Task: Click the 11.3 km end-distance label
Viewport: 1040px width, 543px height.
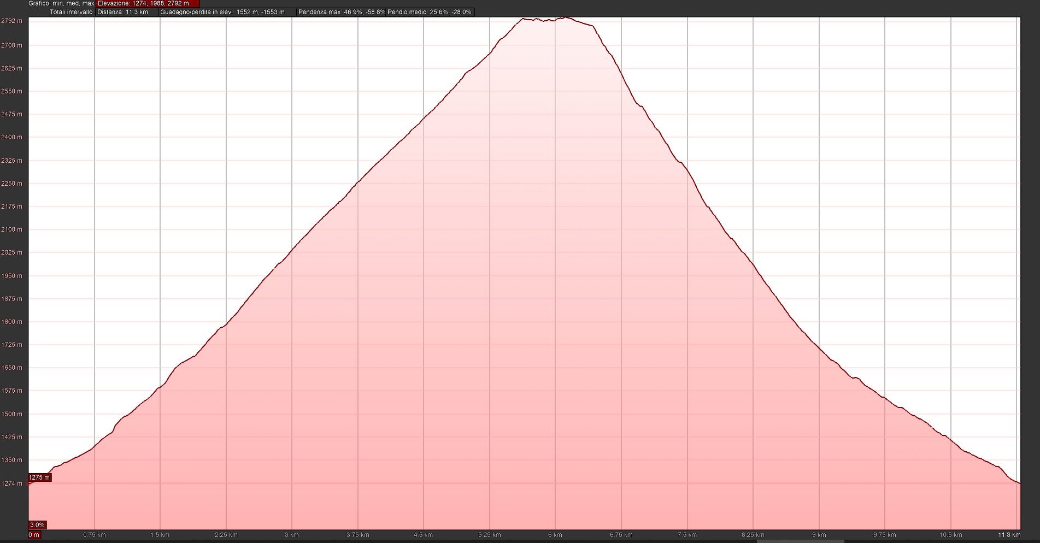Action: pyautogui.click(x=1009, y=535)
